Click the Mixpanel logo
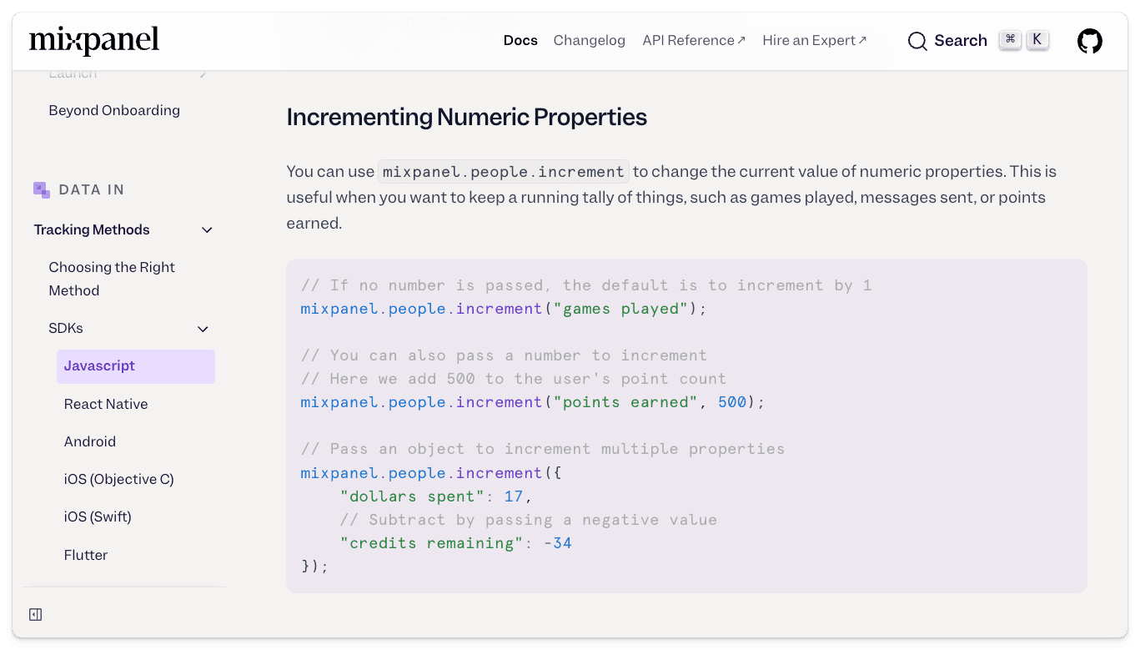Screen dimensions: 1140x650 (x=94, y=40)
